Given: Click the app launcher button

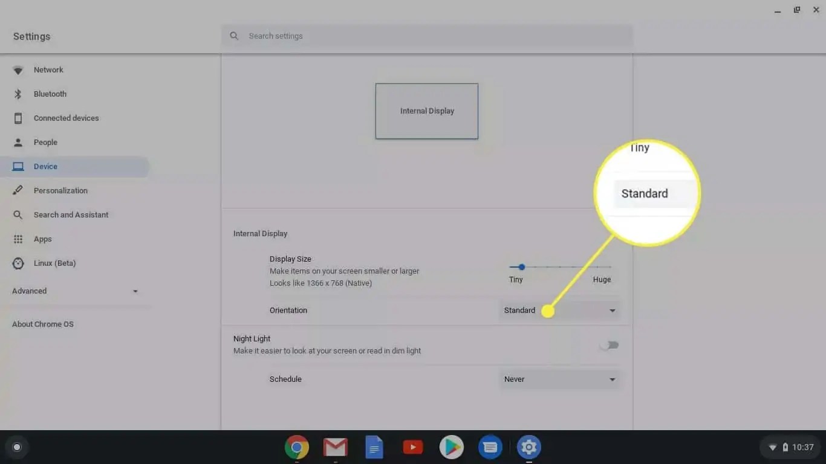Looking at the screenshot, I should [x=17, y=447].
